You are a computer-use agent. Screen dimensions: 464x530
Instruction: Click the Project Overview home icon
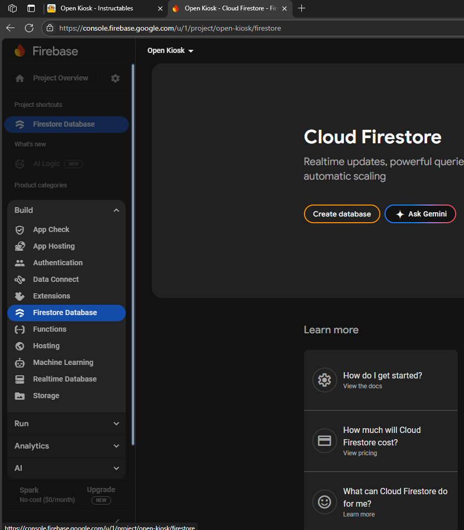coord(20,78)
